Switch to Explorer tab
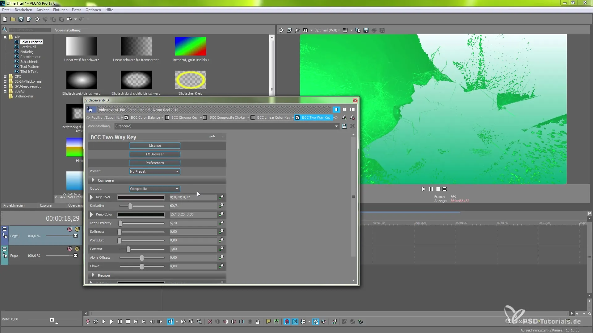This screenshot has width=593, height=333. 46,205
